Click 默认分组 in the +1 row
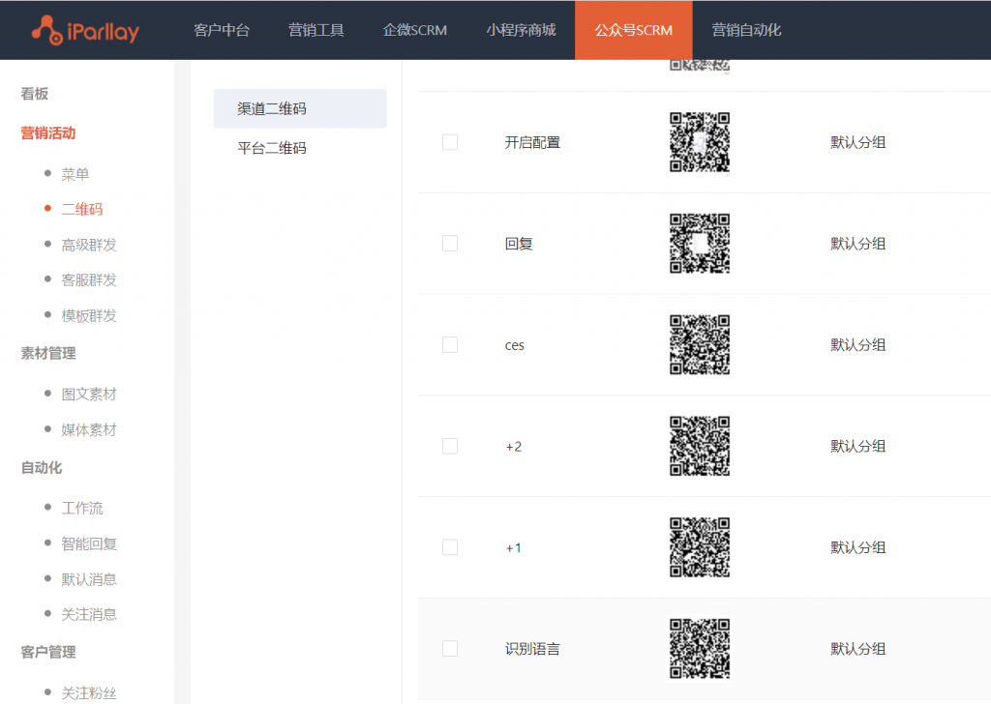Image resolution: width=991 pixels, height=704 pixels. coord(857,548)
